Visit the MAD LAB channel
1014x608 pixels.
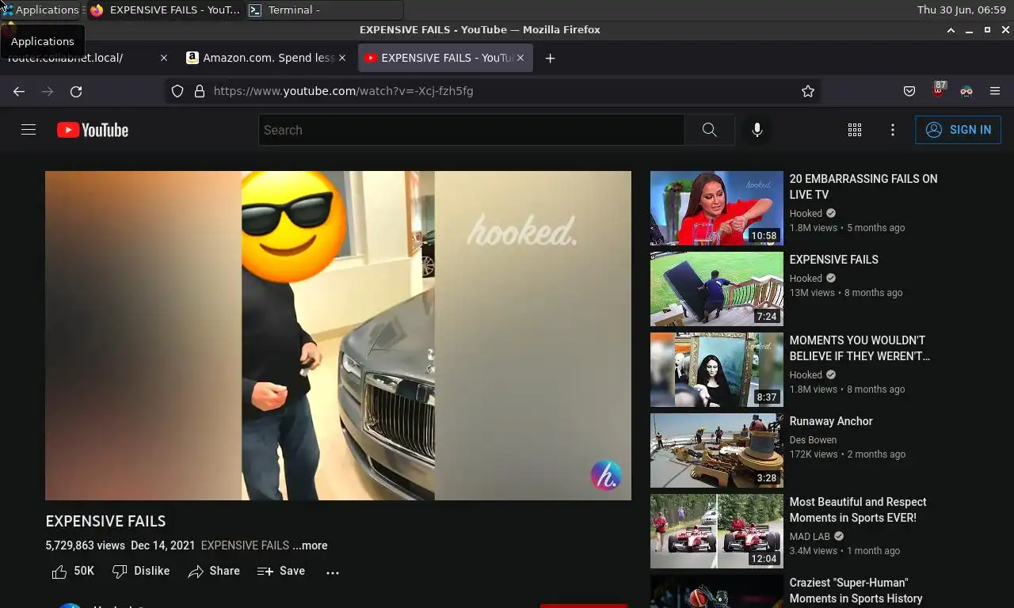(x=810, y=537)
